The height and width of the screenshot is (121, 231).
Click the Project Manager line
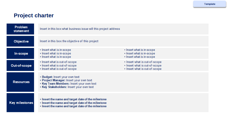[x=66, y=80]
